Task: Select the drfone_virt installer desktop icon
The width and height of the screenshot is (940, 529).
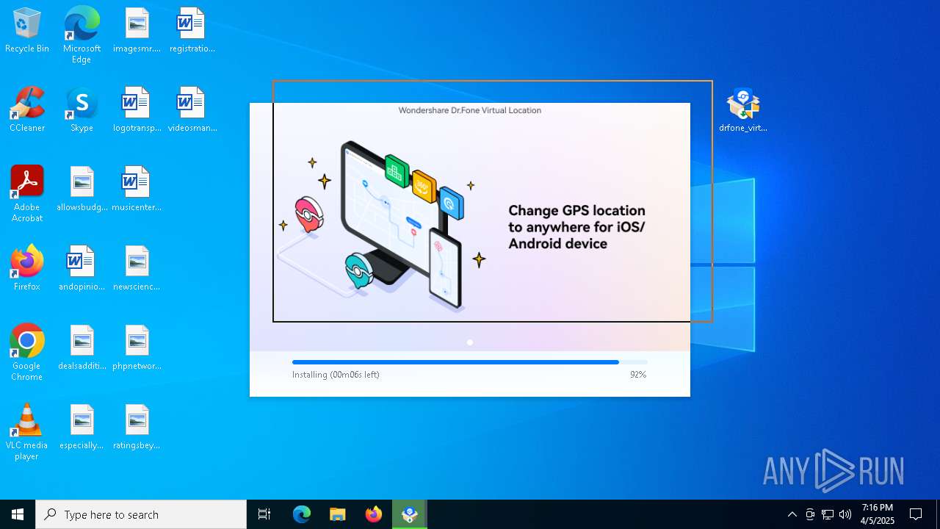Action: click(743, 110)
